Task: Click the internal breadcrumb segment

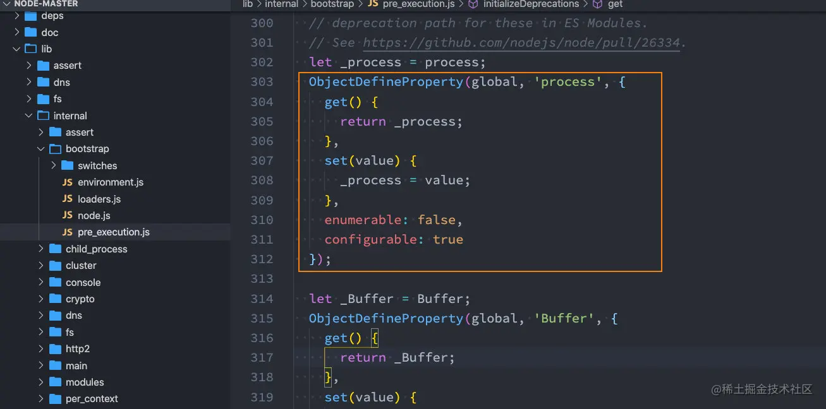Action: 281,4
